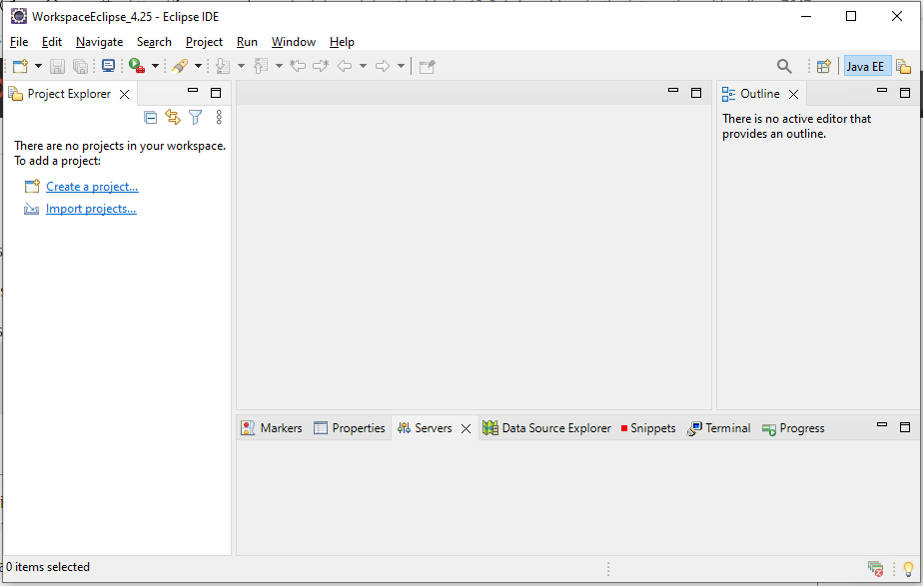Viewport: 923px width, 586px height.
Task: Click the Back navigation arrow icon
Action: (345, 66)
